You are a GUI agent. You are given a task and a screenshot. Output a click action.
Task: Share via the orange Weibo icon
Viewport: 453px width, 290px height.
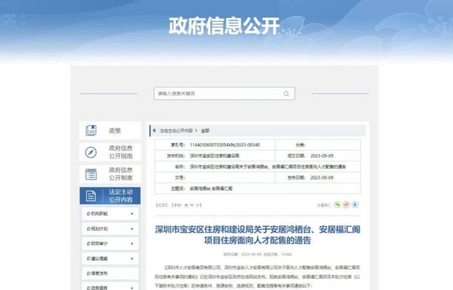pyautogui.click(x=346, y=205)
